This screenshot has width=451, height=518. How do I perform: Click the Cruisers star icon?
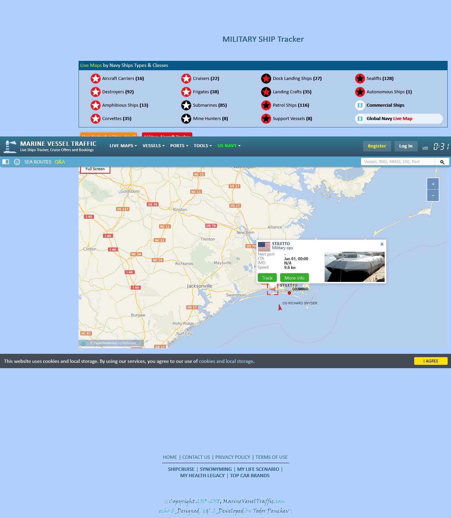click(x=186, y=79)
